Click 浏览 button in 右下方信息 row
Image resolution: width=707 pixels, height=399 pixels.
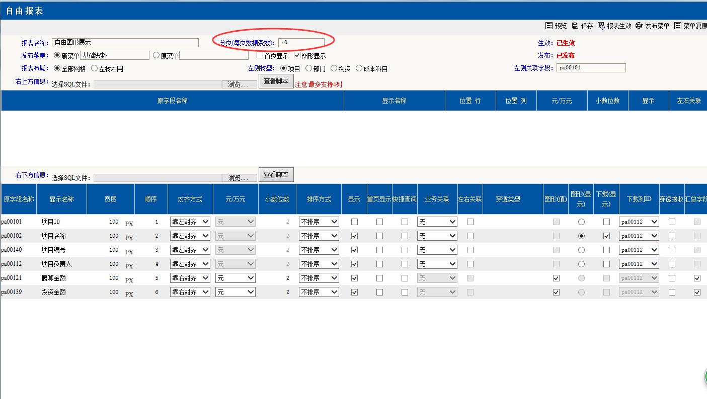(x=238, y=178)
